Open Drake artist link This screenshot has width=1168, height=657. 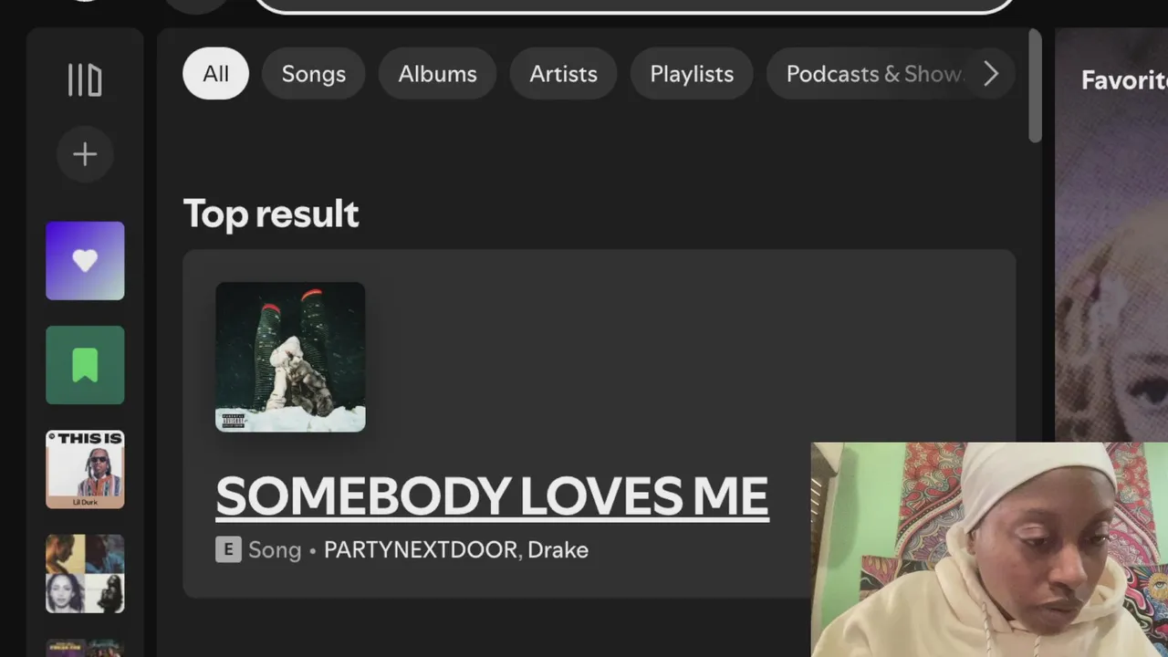click(558, 550)
